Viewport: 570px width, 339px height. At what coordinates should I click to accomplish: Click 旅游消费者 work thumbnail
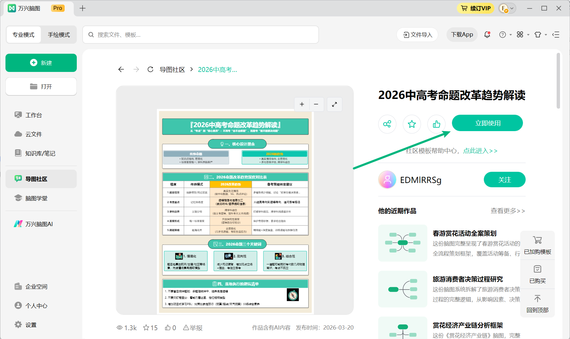(403, 289)
